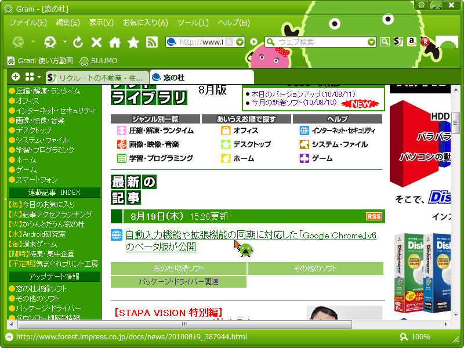Click the horizontal scrollbar right arrow

tap(446, 324)
